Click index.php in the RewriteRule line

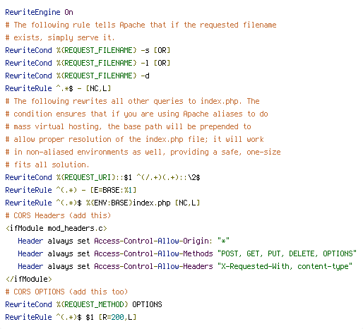point(152,203)
